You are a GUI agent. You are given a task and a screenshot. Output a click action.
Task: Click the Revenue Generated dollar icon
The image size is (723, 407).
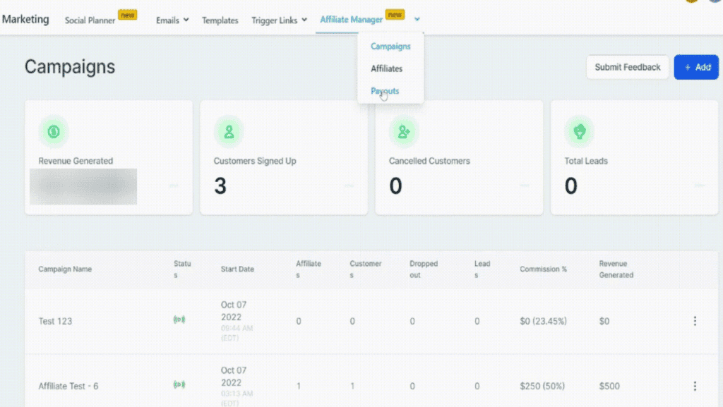pyautogui.click(x=54, y=131)
